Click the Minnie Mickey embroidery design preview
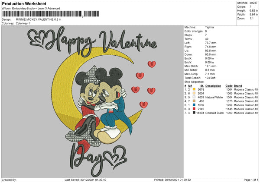This screenshot has width=260, height=183. (92, 101)
